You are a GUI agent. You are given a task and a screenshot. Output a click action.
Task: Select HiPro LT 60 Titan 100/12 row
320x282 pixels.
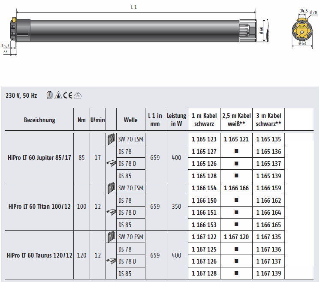click(39, 206)
